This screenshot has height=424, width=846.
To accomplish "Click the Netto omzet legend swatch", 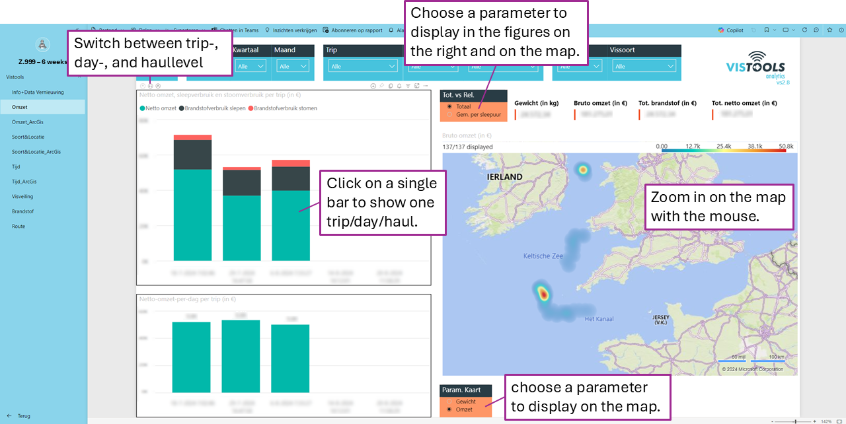I will point(142,108).
